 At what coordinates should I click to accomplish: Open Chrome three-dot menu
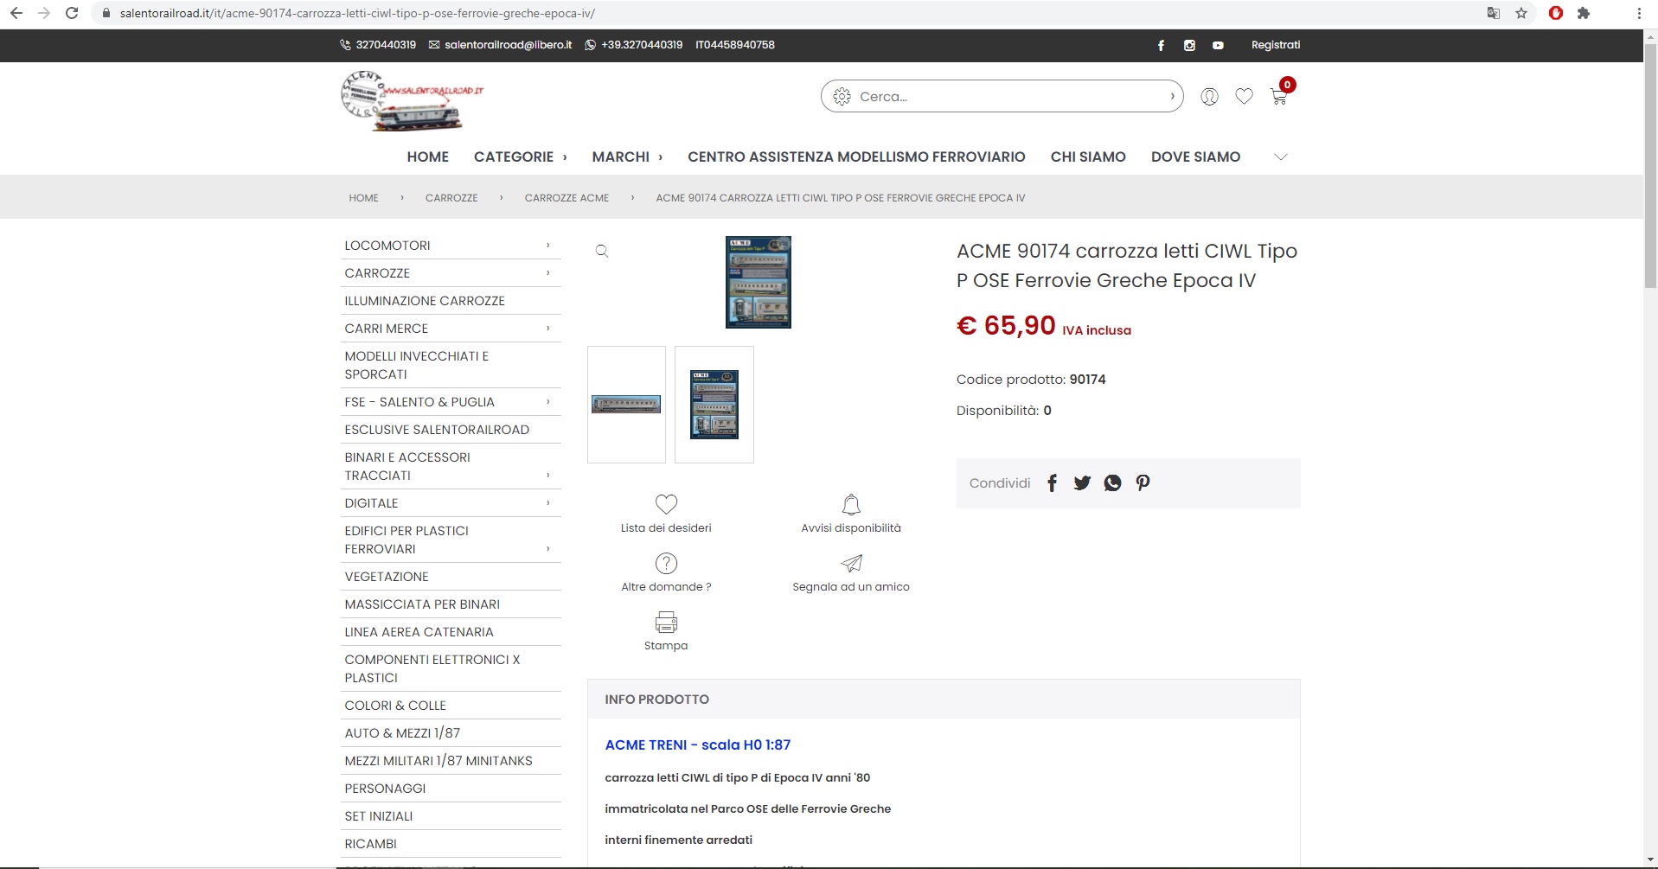1639,13
